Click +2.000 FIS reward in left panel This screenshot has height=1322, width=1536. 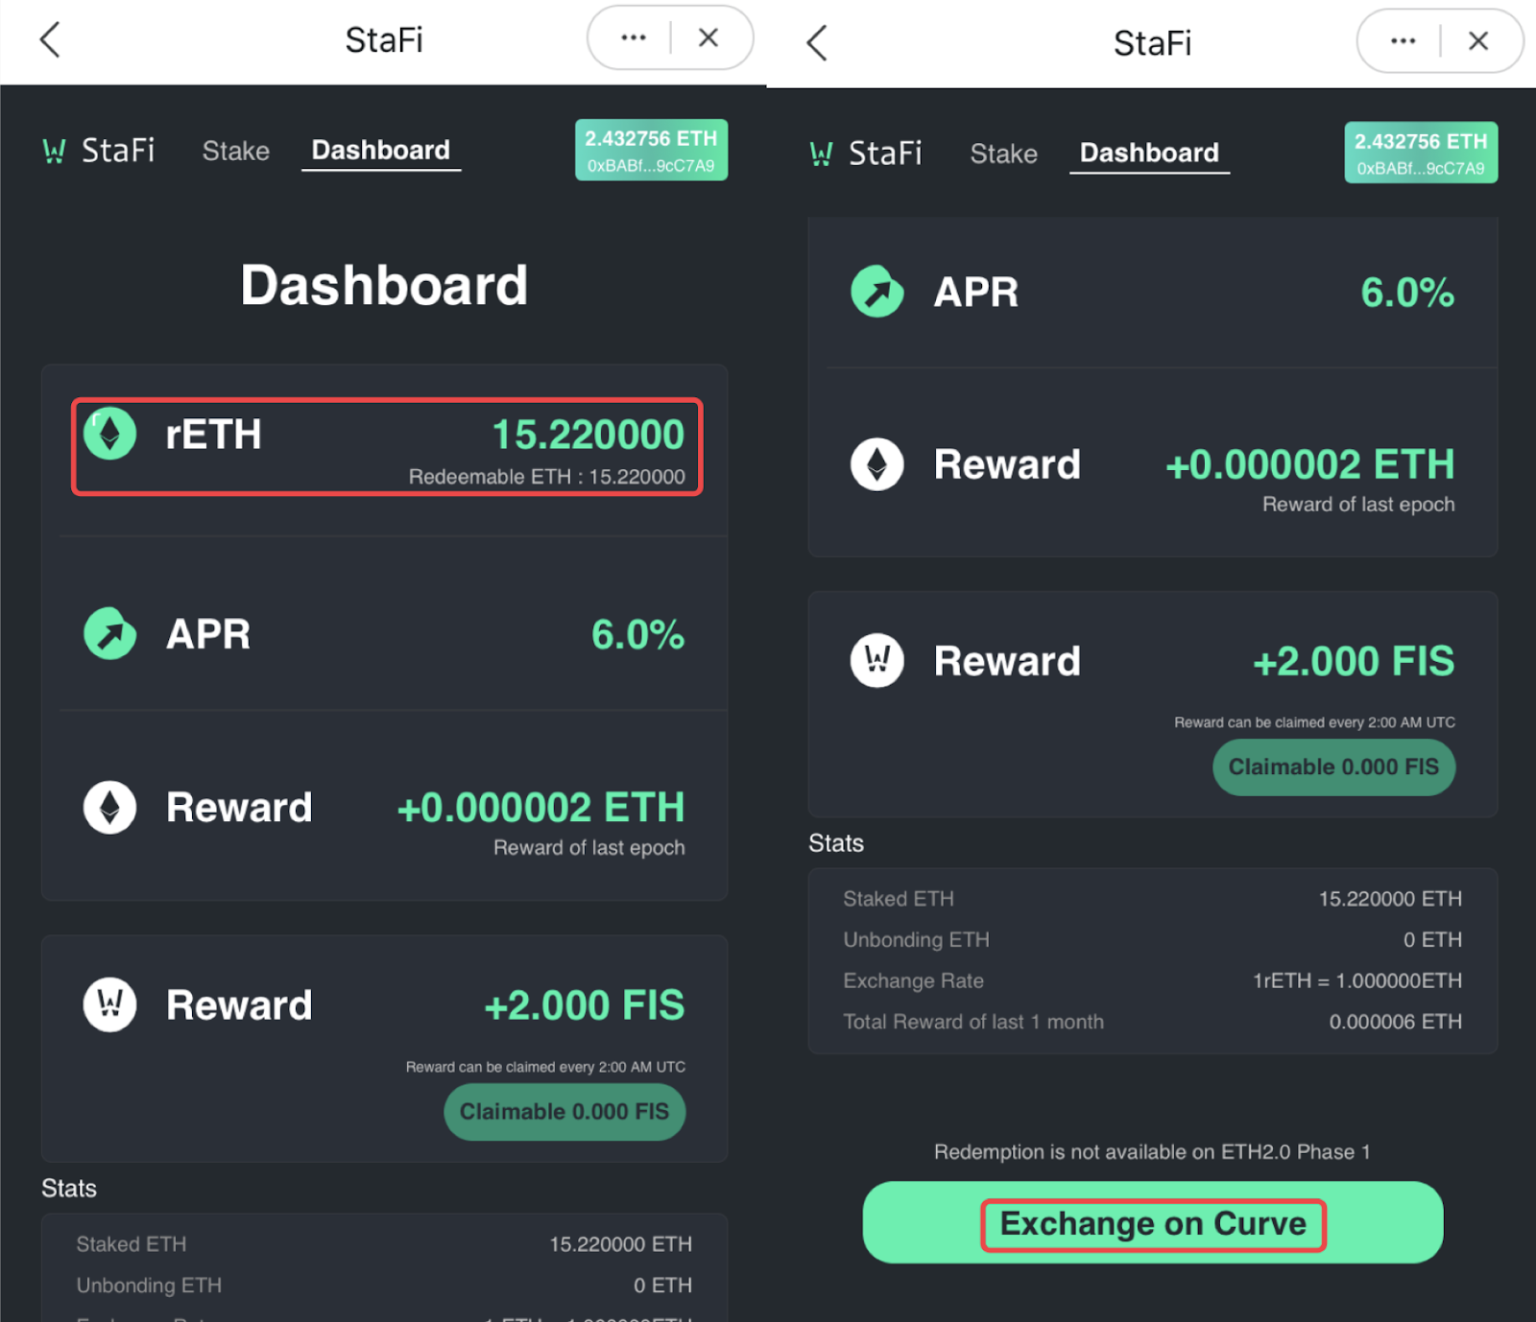tap(585, 1005)
